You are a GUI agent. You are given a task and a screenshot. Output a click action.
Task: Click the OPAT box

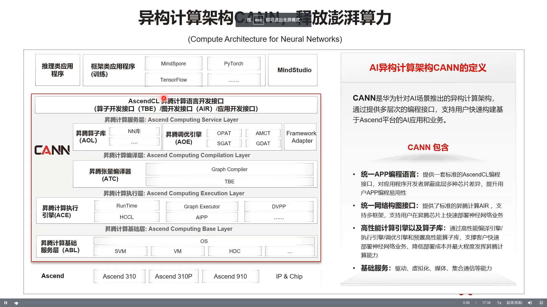pos(224,133)
